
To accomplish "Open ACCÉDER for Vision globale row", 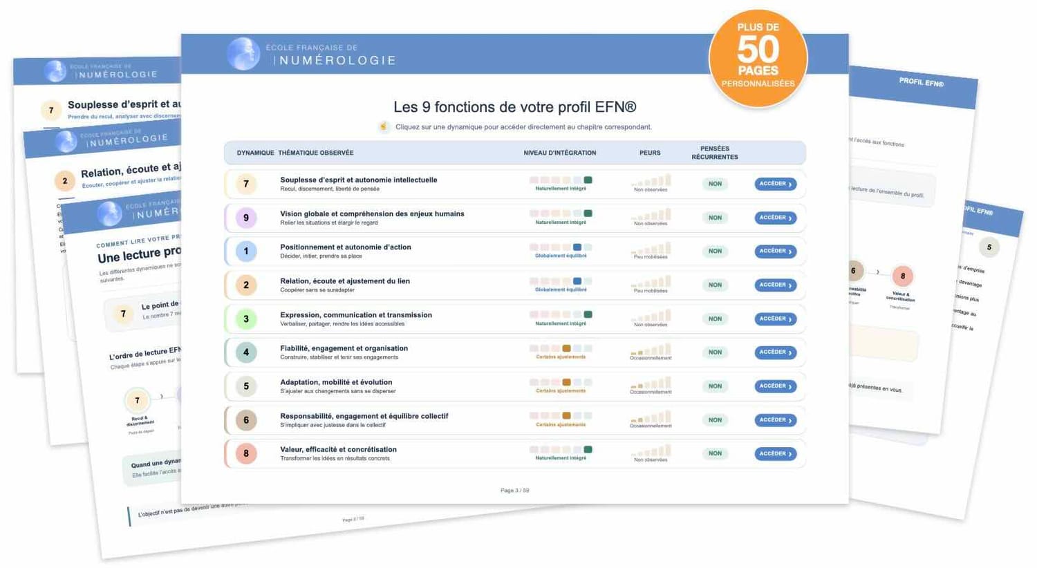I will pyautogui.click(x=775, y=218).
